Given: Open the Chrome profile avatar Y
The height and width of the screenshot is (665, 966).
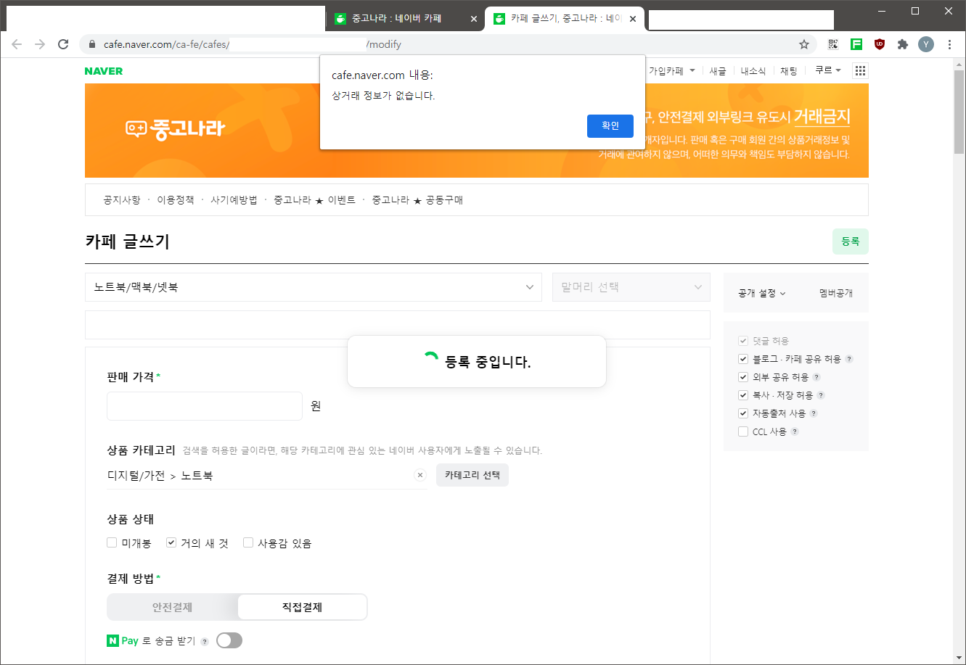Looking at the screenshot, I should pos(926,44).
